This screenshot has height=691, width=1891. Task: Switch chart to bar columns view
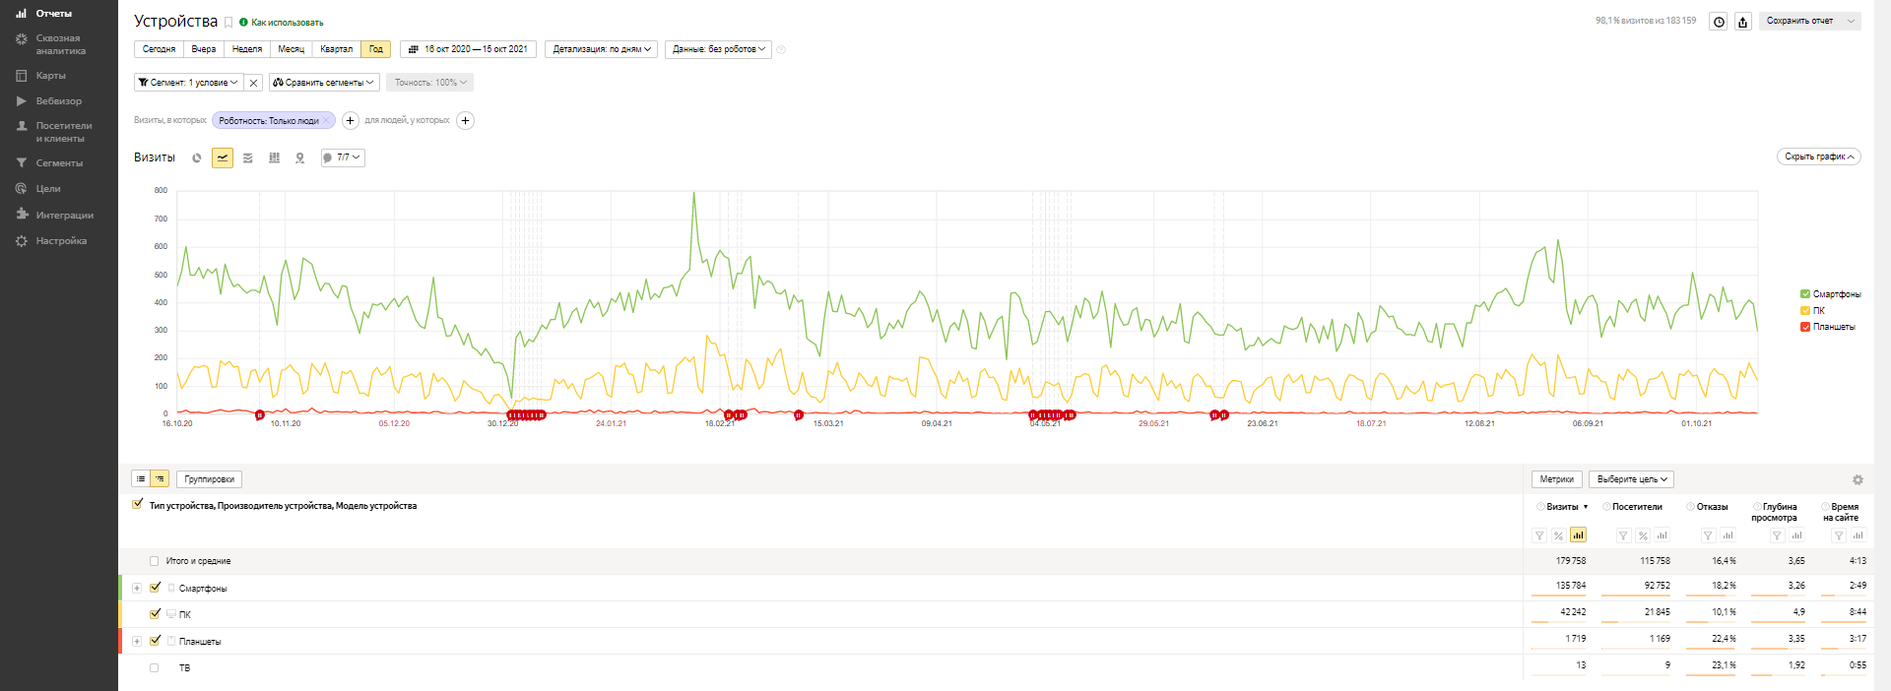point(274,157)
